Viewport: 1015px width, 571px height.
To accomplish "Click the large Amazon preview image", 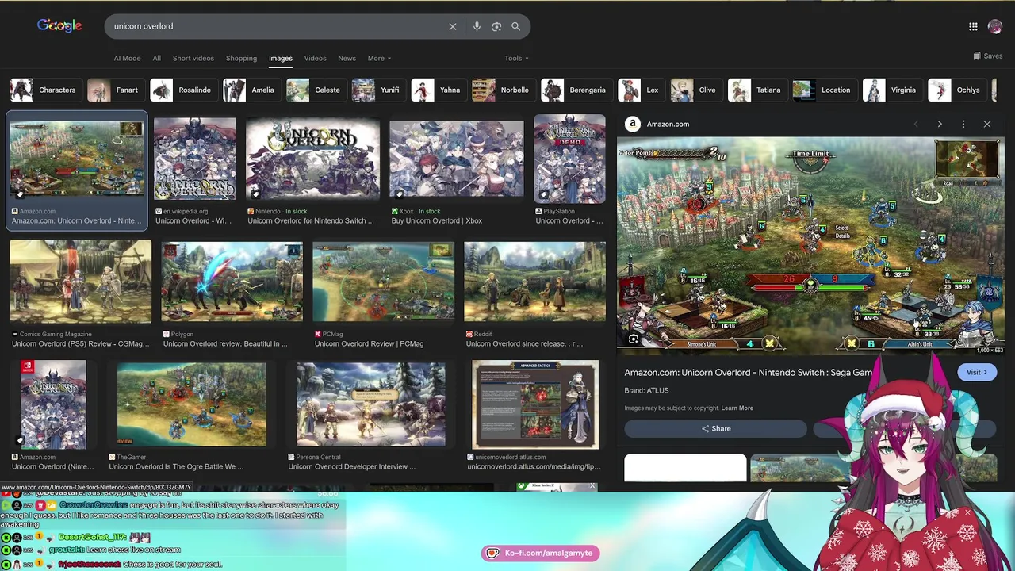I will point(810,246).
